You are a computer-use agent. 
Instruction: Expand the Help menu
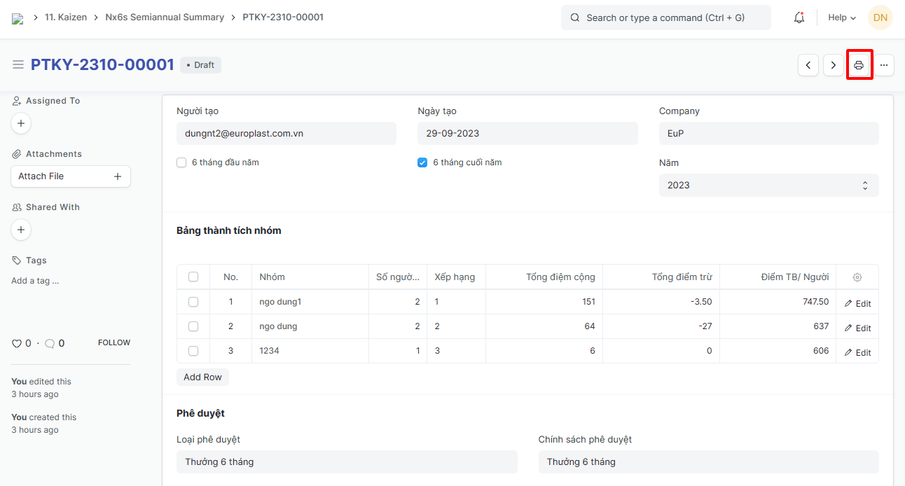pos(841,18)
